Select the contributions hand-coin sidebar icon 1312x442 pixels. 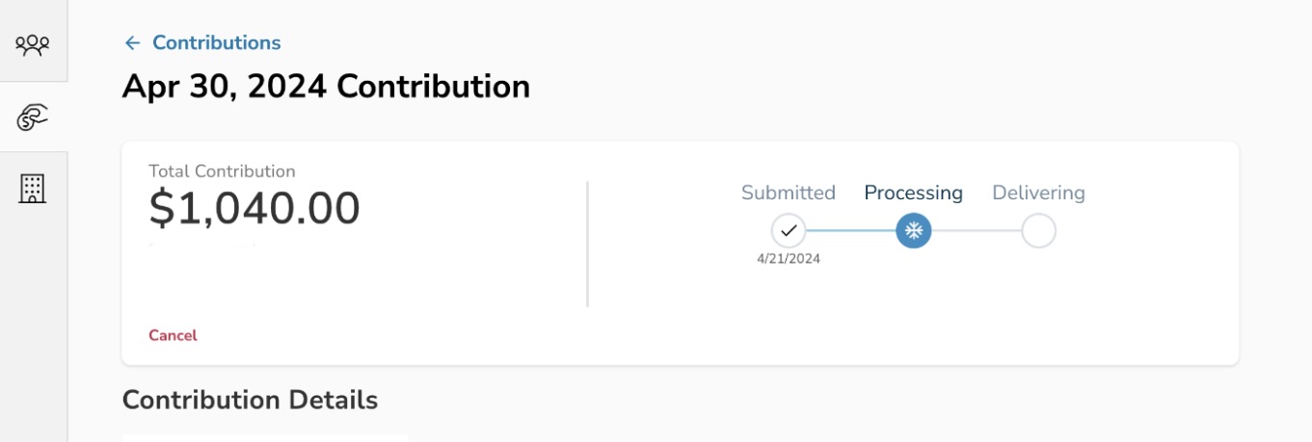(33, 117)
